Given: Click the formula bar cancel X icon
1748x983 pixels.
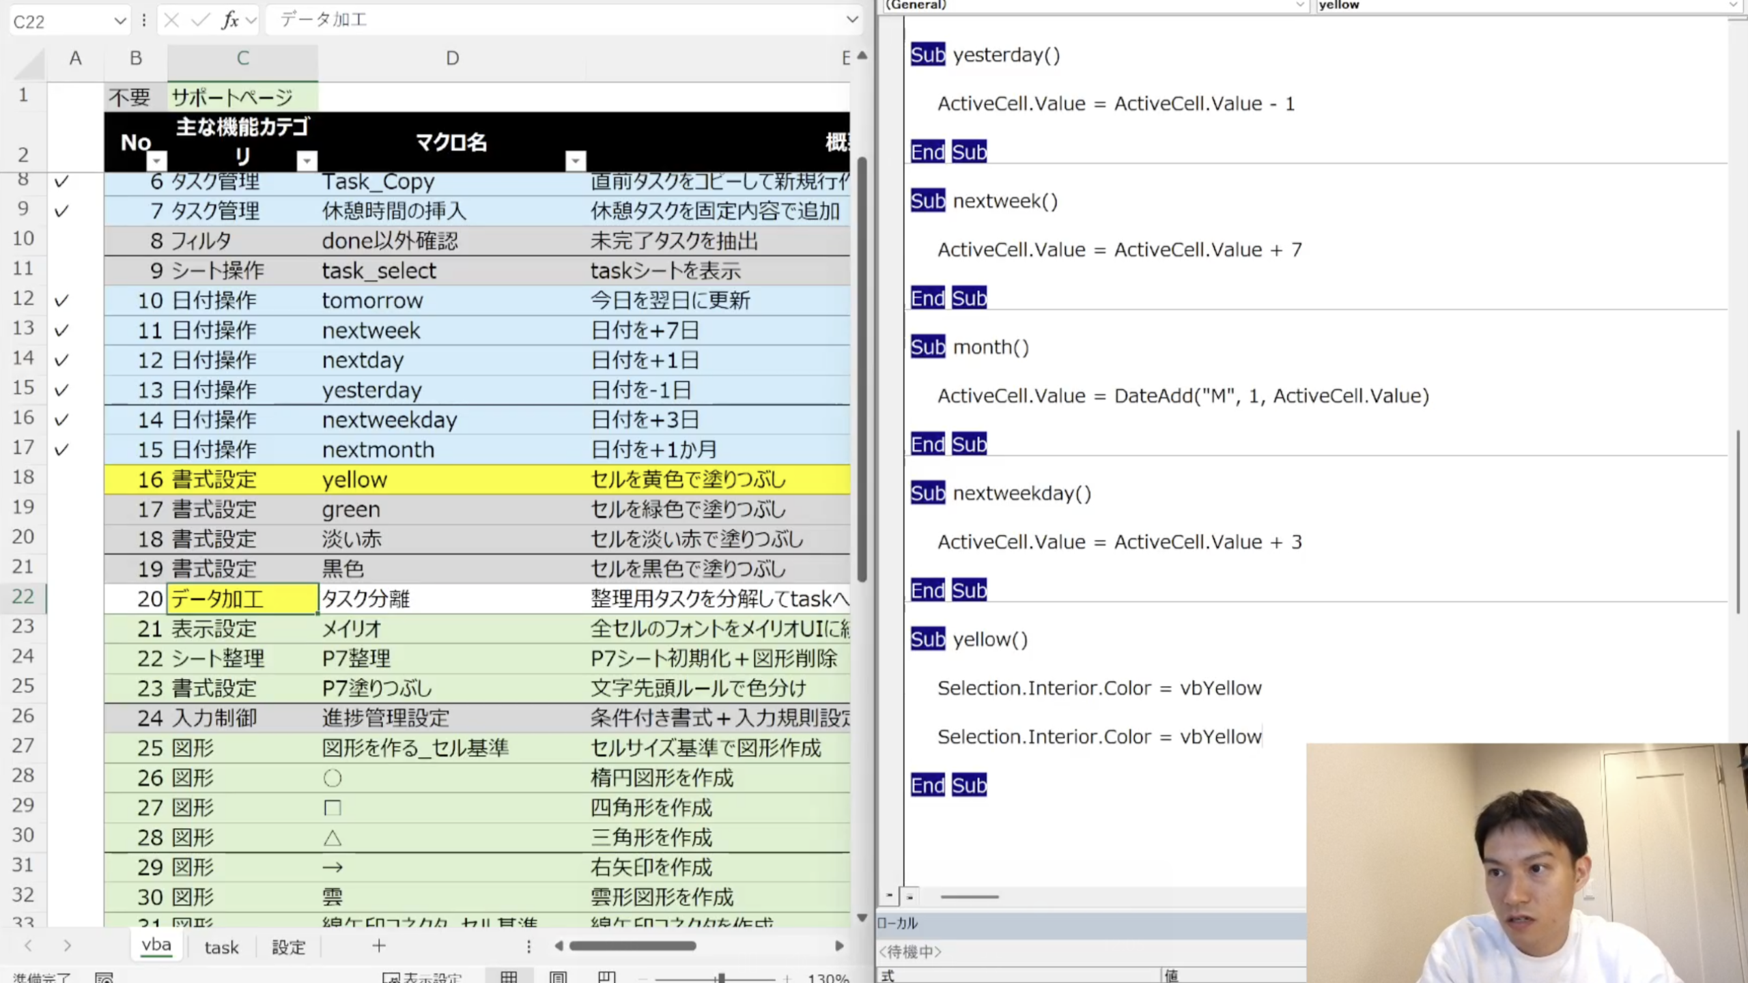Looking at the screenshot, I should 171,20.
